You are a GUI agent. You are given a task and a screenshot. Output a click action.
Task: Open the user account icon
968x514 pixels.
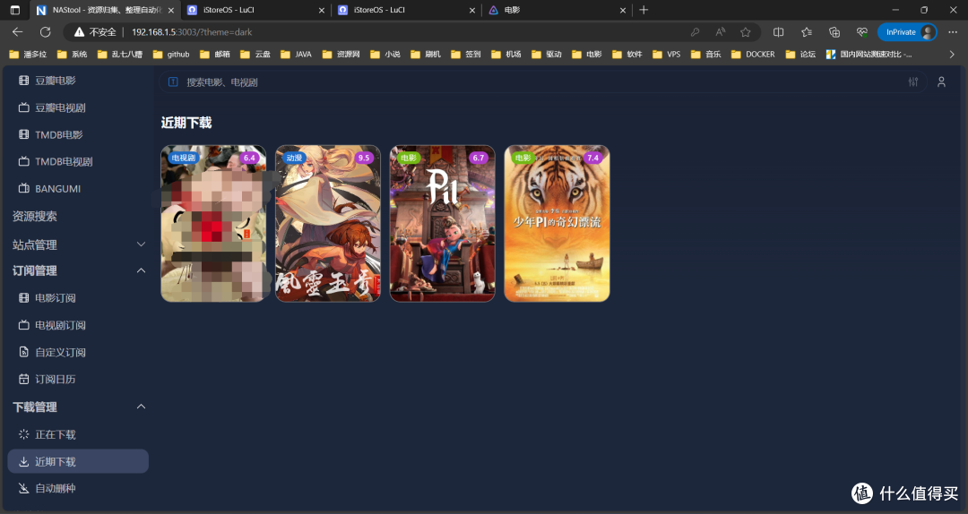(941, 82)
